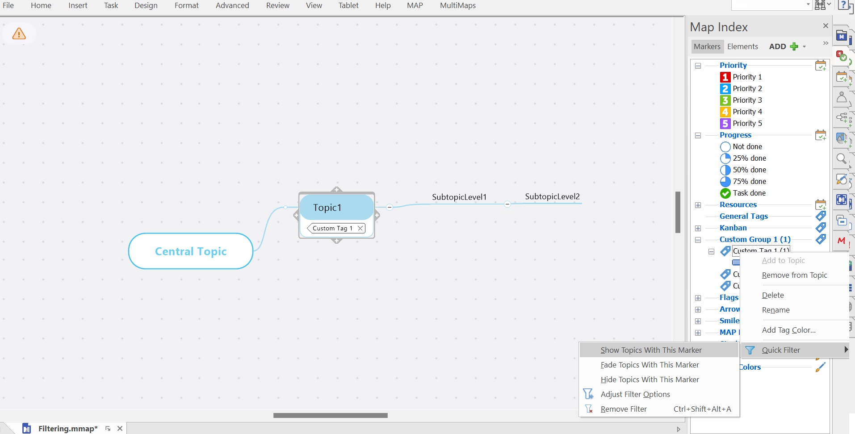
Task: Choose Show Topics With This Marker
Action: point(651,350)
